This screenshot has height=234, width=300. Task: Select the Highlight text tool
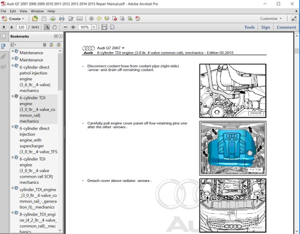(x=107, y=18)
